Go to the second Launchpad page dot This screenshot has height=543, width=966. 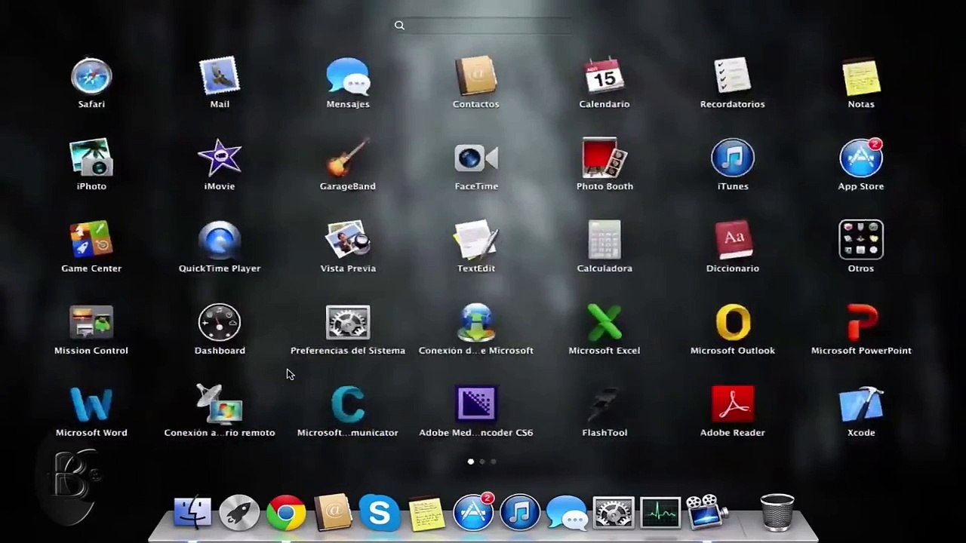482,462
